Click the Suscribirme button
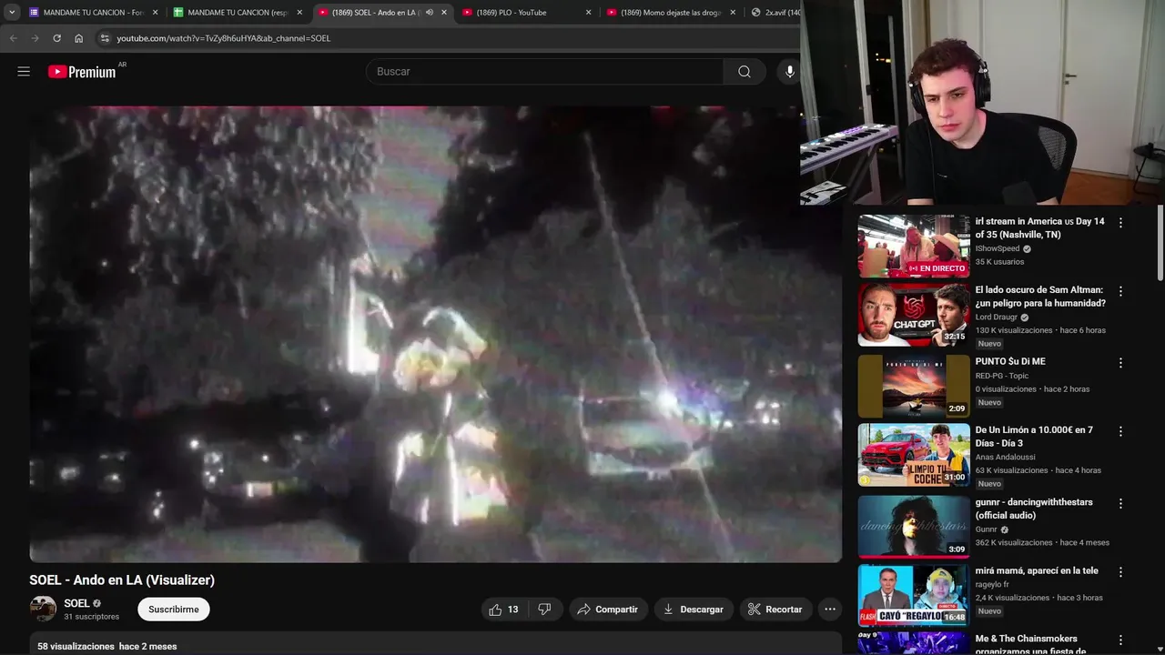Image resolution: width=1165 pixels, height=655 pixels. [174, 610]
